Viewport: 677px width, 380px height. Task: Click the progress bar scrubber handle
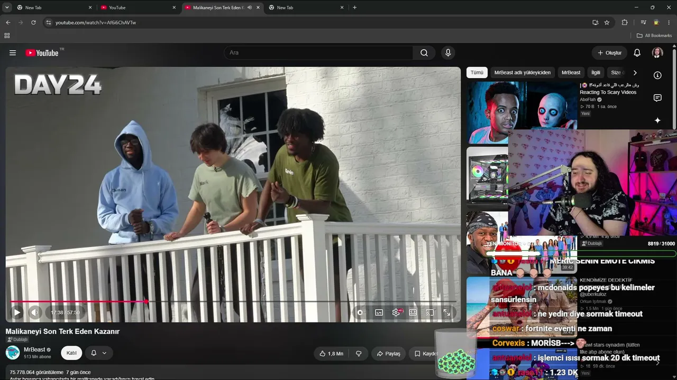pyautogui.click(x=146, y=301)
